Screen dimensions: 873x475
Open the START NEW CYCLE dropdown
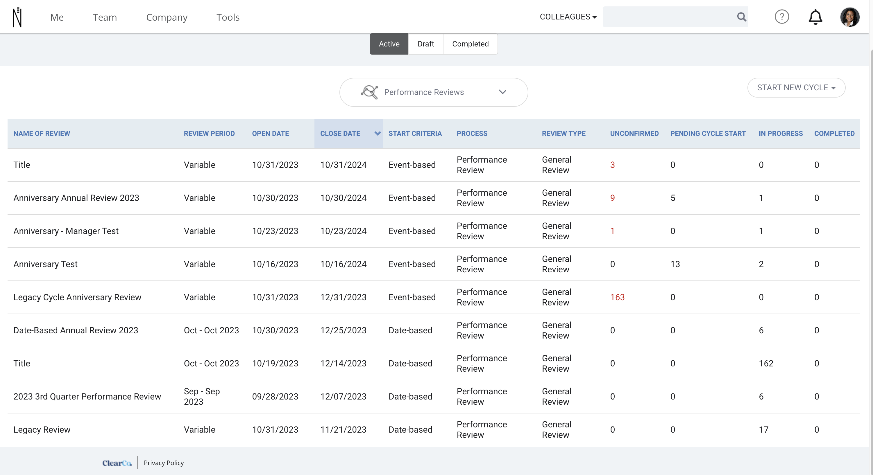pyautogui.click(x=796, y=88)
